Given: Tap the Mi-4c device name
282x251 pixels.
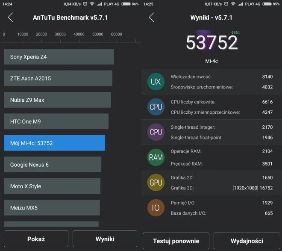Looking at the screenshot, I should (211, 61).
